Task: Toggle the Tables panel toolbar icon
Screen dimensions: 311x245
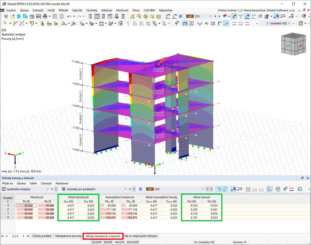Action: [97, 16]
